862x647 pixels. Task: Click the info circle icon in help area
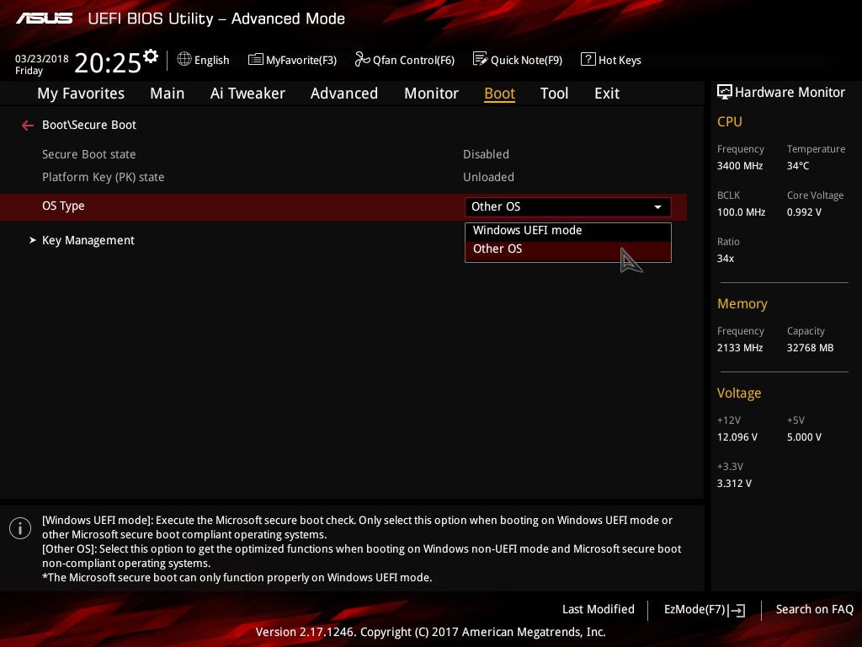pyautogui.click(x=20, y=528)
